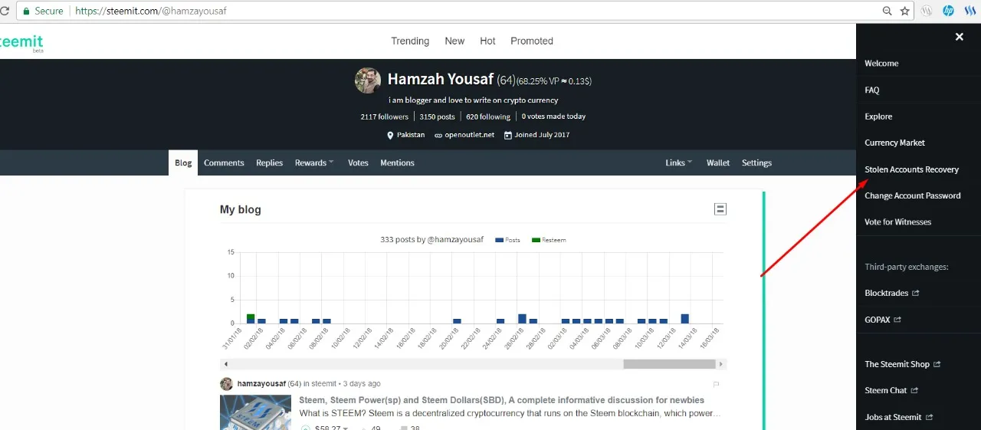Switch to the Blog tab
This screenshot has width=981, height=430.
tap(183, 162)
